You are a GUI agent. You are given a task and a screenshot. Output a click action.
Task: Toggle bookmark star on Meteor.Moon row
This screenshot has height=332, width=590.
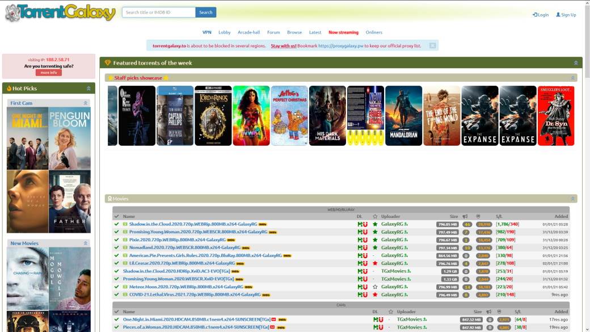pos(374,287)
